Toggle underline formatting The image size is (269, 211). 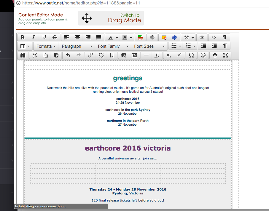coord(44,37)
